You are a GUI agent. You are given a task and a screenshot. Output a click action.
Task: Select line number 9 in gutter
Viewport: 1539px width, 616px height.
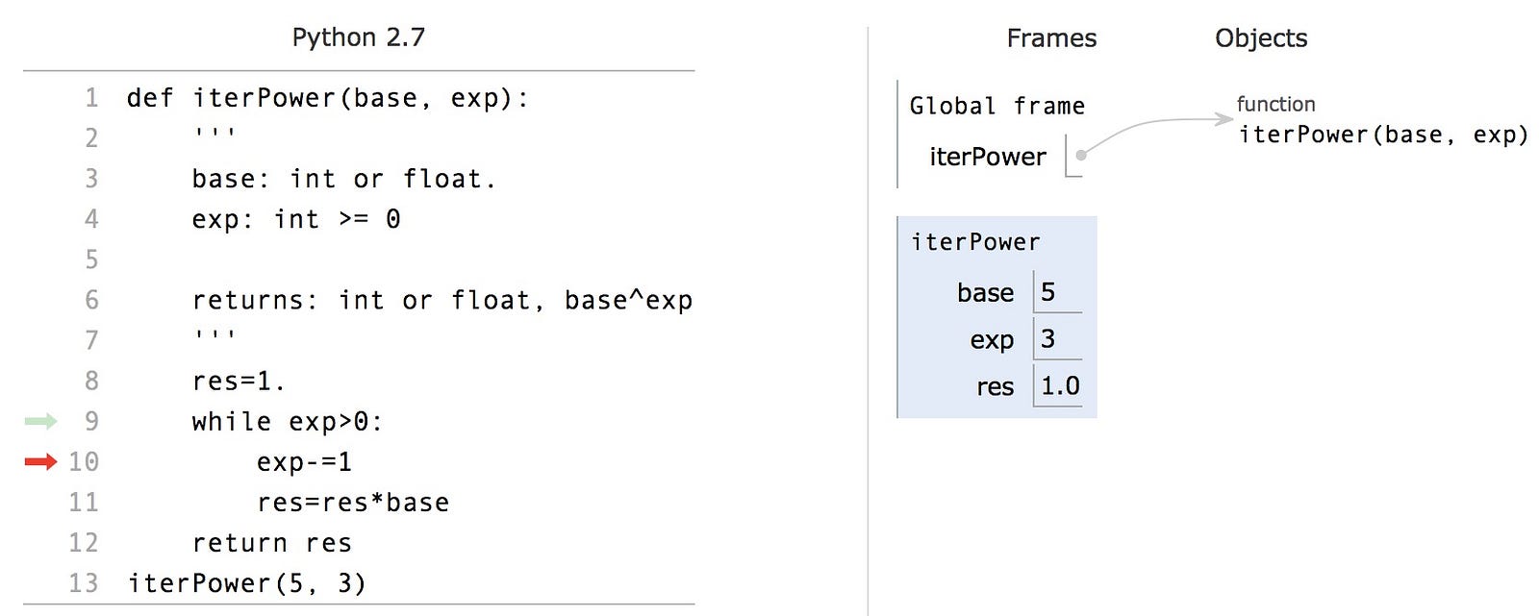pos(91,421)
